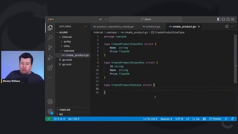Toggle the bottom panel layout icon
The image size is (238, 134).
click(223, 19)
